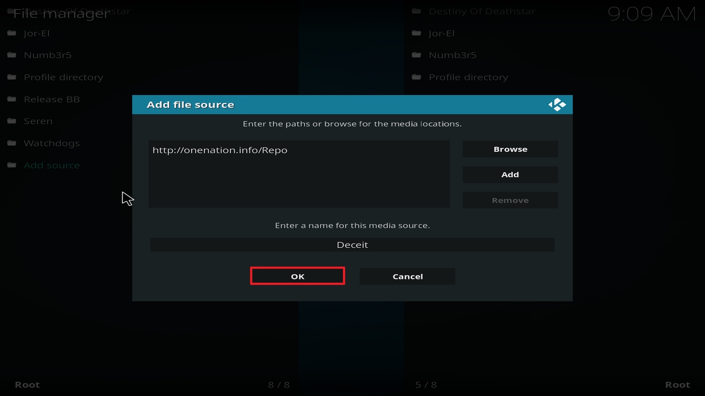Click folder icon beside Seren
705x396 pixels.
[12, 121]
